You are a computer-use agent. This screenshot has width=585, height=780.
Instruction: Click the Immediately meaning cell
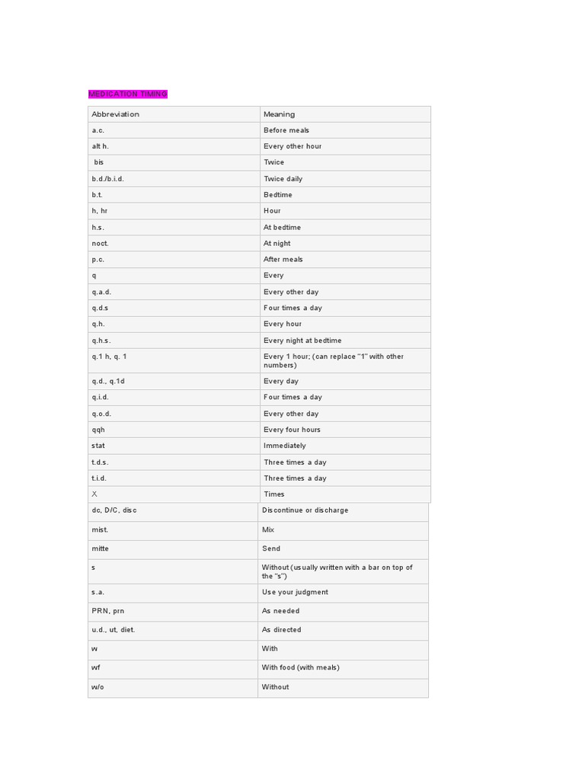(285, 446)
